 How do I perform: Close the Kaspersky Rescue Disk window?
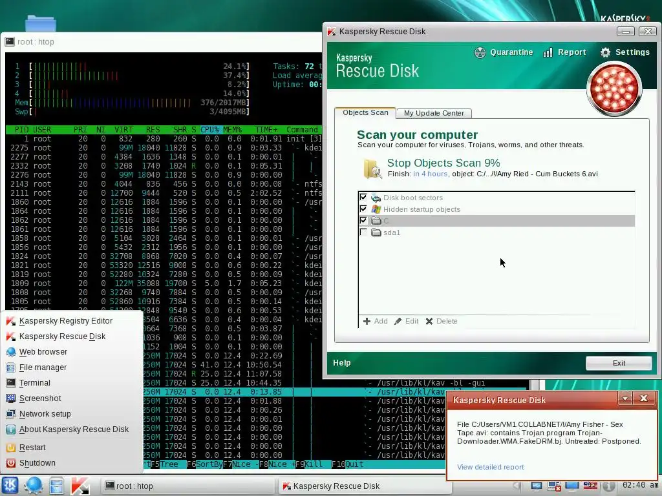(647, 32)
